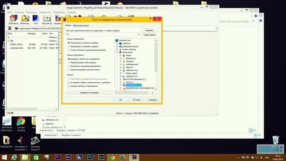Click the Извлечь toolbar icon in WinRAR
The image size is (286, 161).
click(x=25, y=20)
